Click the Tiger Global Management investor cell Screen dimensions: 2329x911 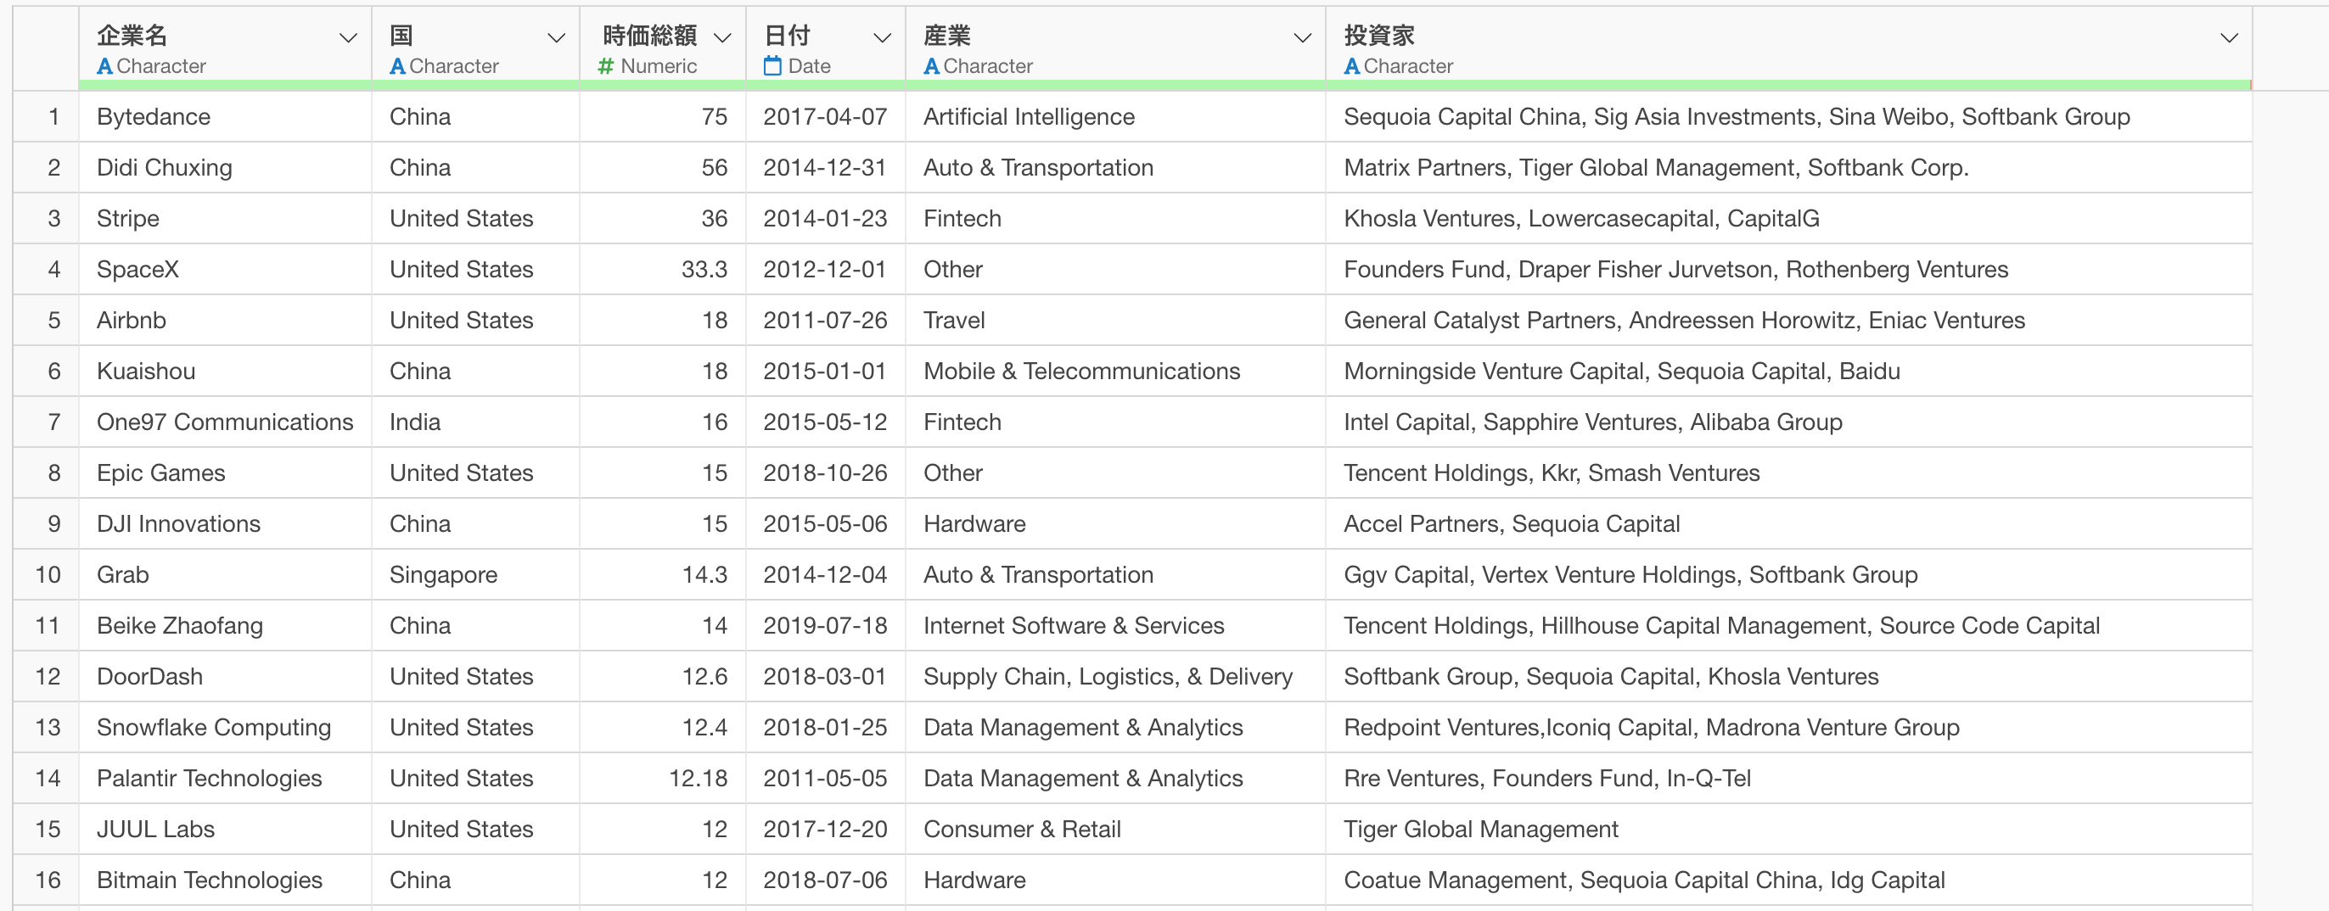(1788, 829)
